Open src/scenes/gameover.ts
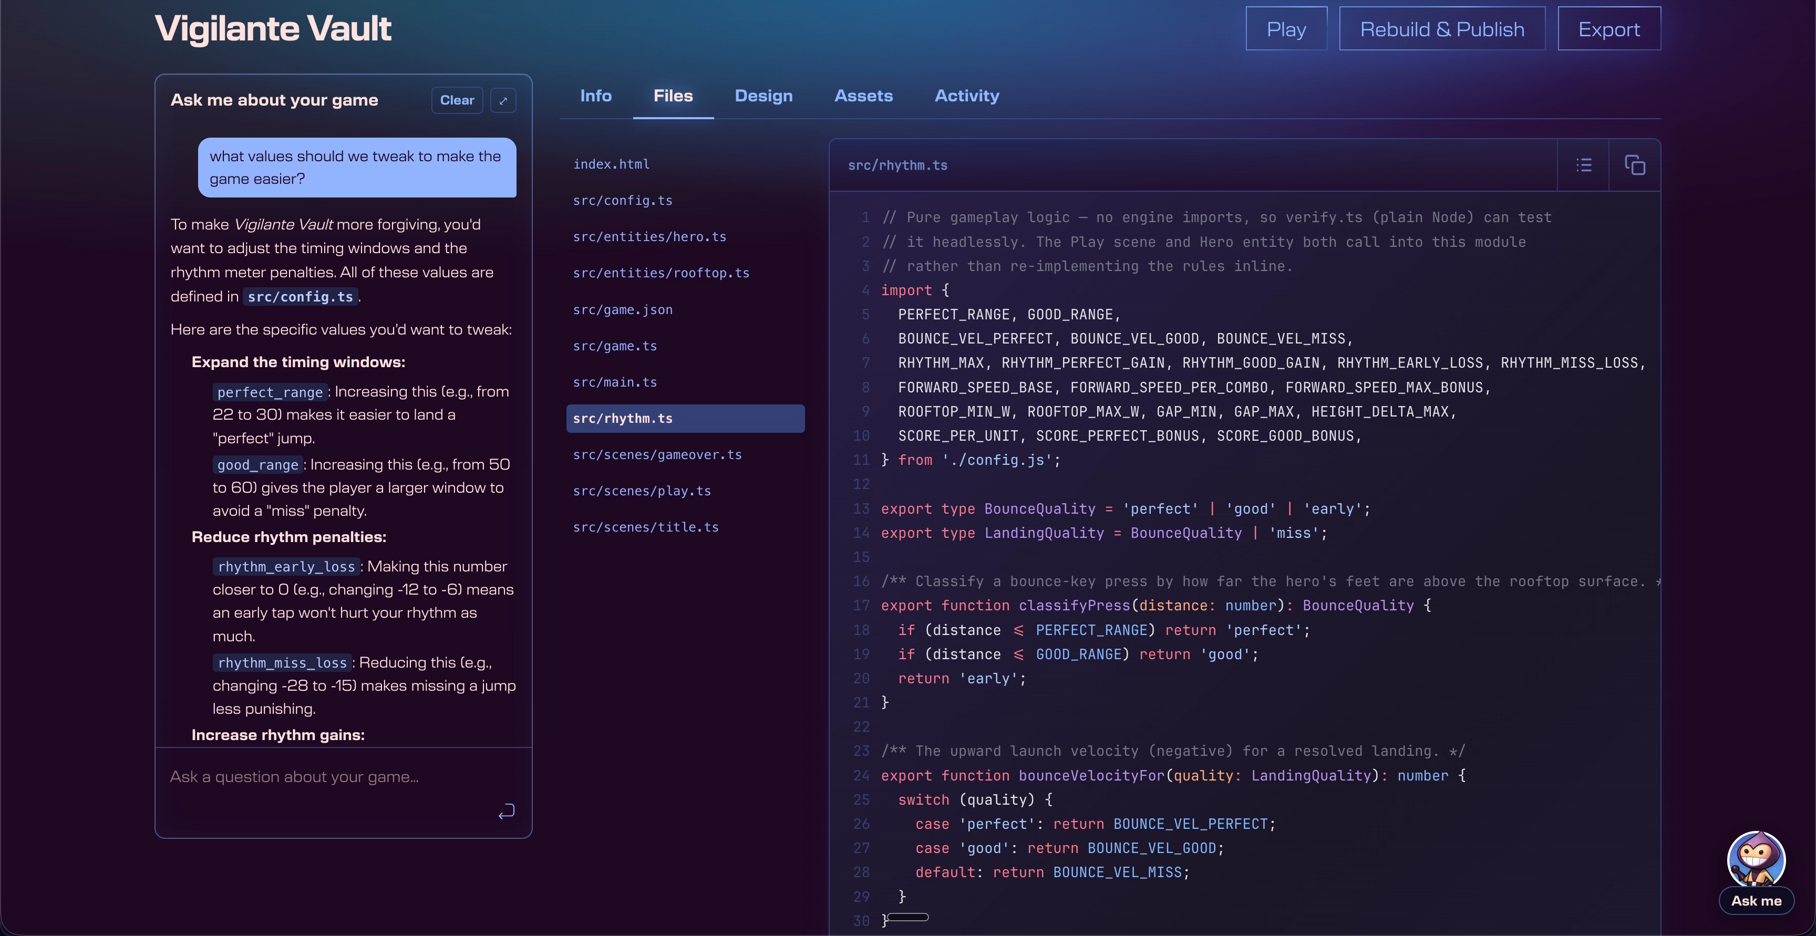This screenshot has width=1816, height=936. pos(685,455)
